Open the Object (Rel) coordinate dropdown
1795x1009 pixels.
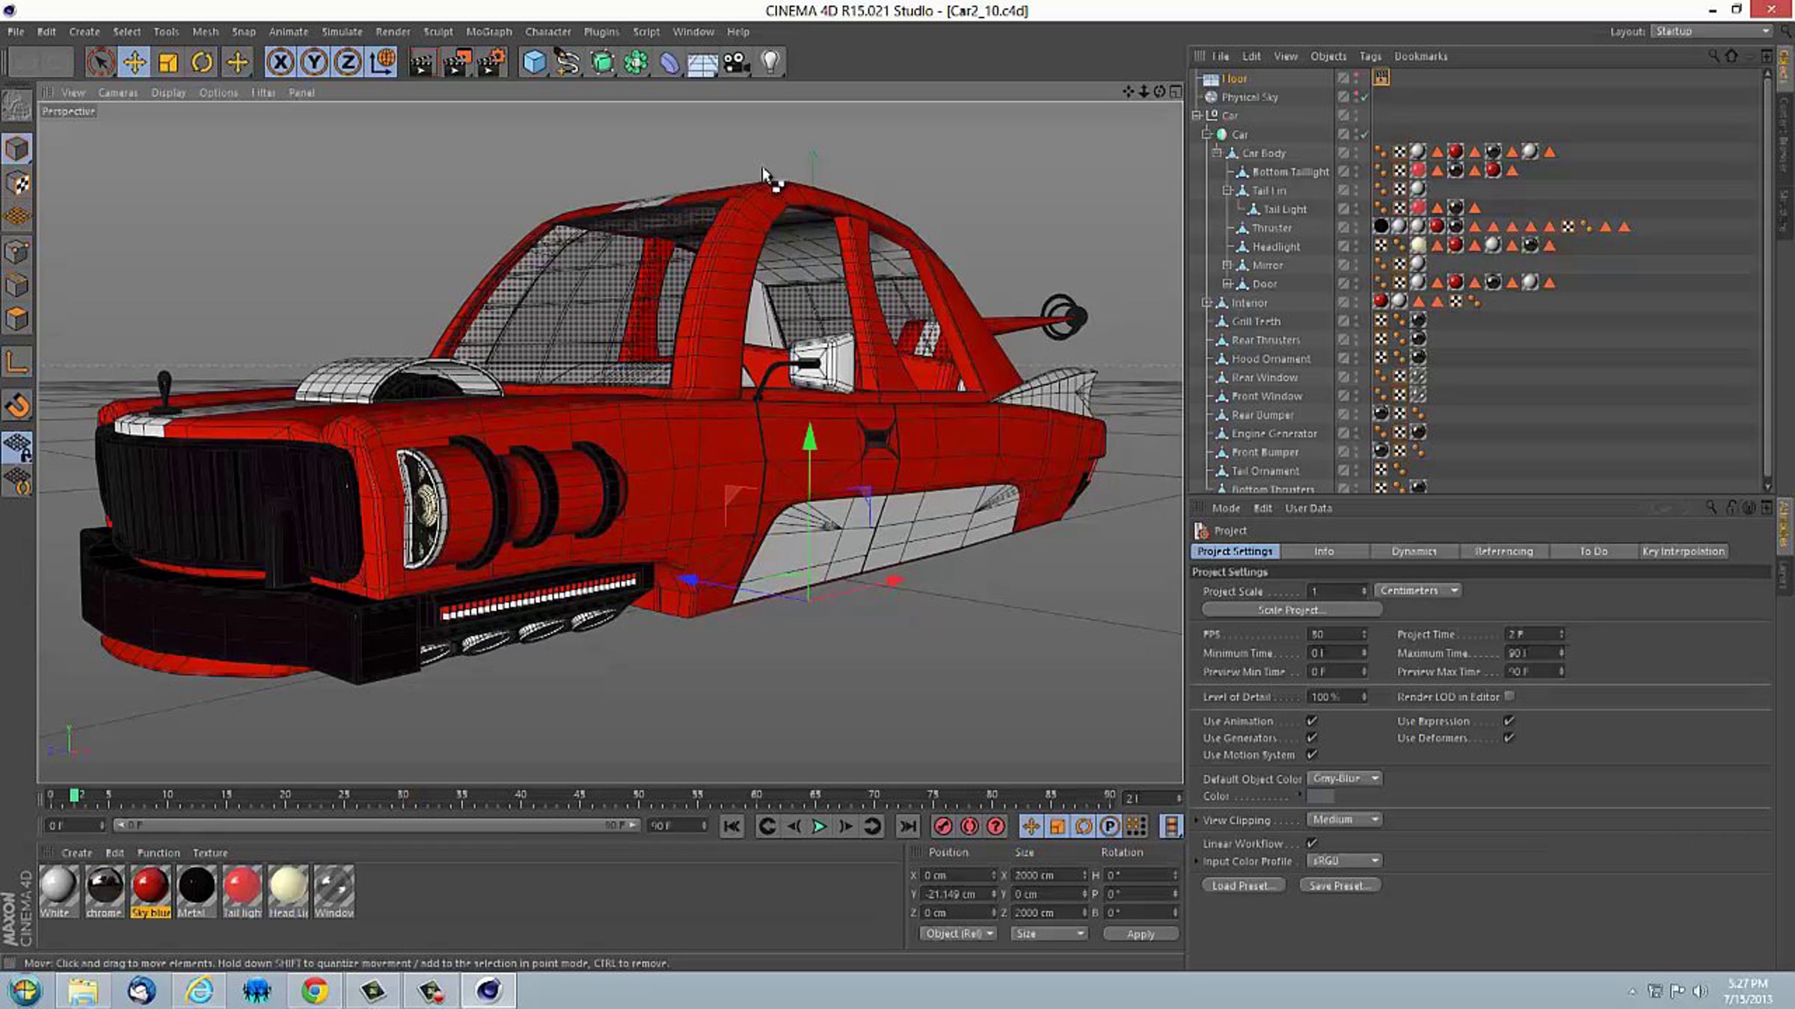[958, 934]
